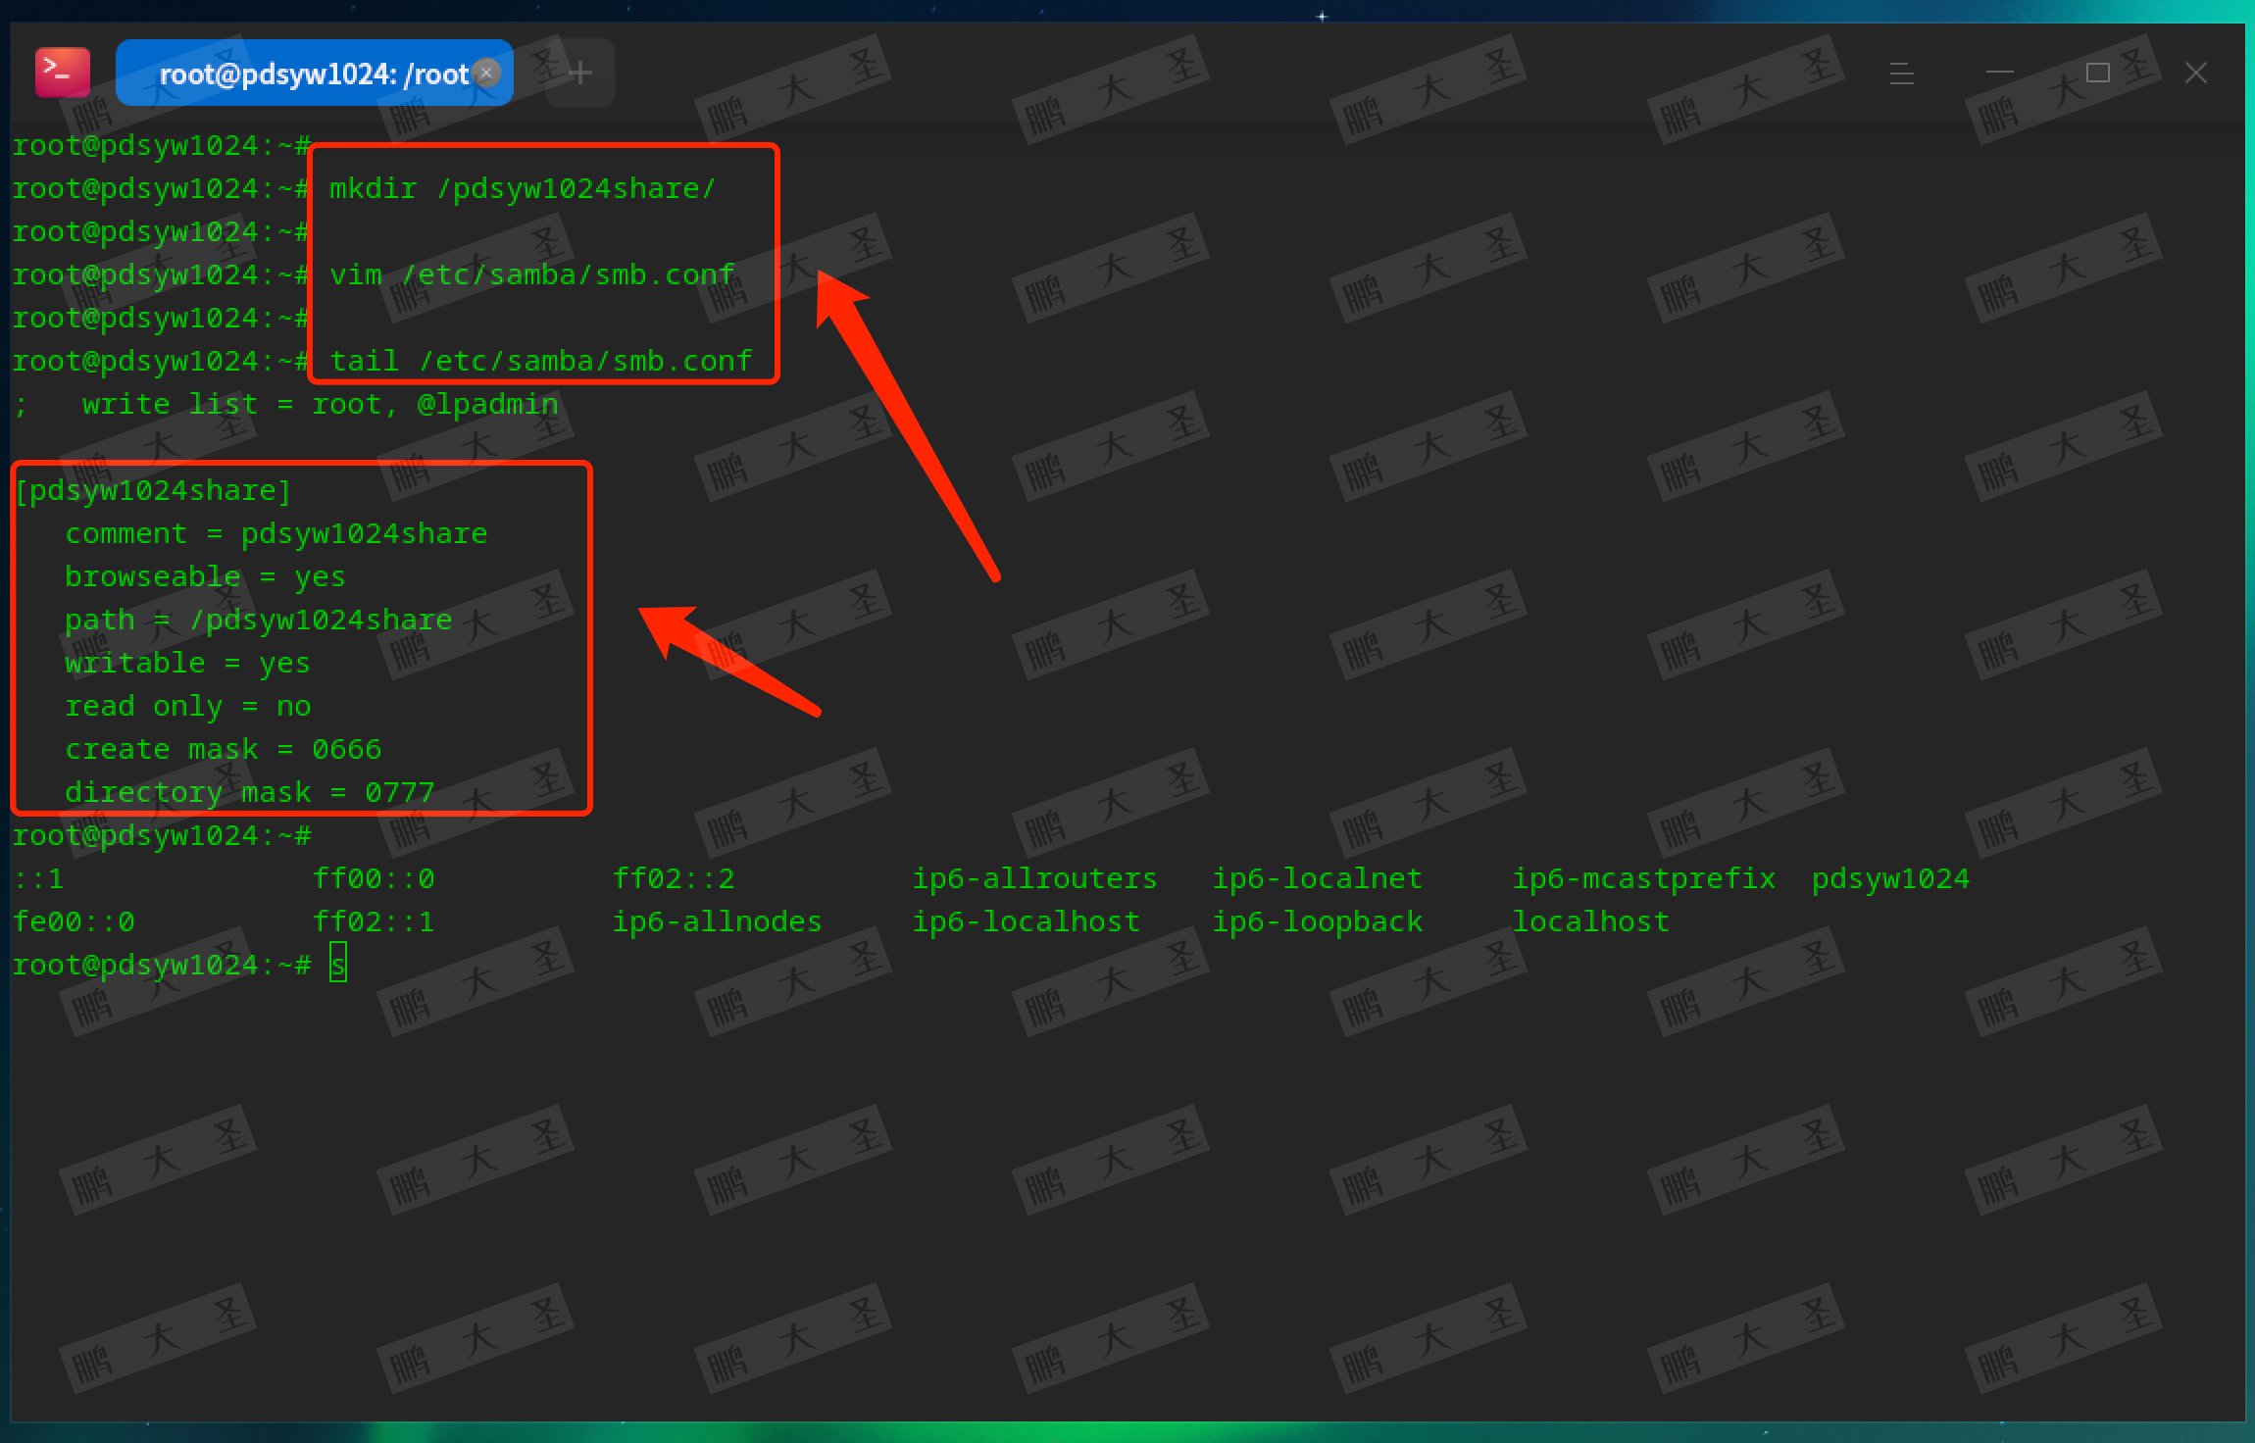This screenshot has height=1443, width=2255.
Task: Maximize the terminal window
Action: [x=2097, y=73]
